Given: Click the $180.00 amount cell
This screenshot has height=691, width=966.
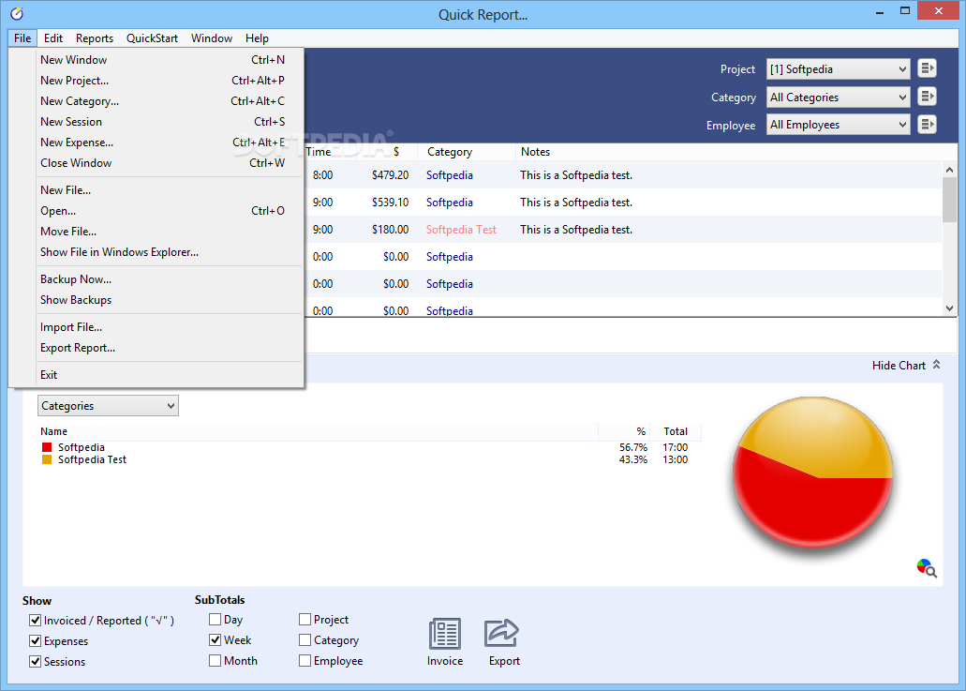Looking at the screenshot, I should 390,230.
